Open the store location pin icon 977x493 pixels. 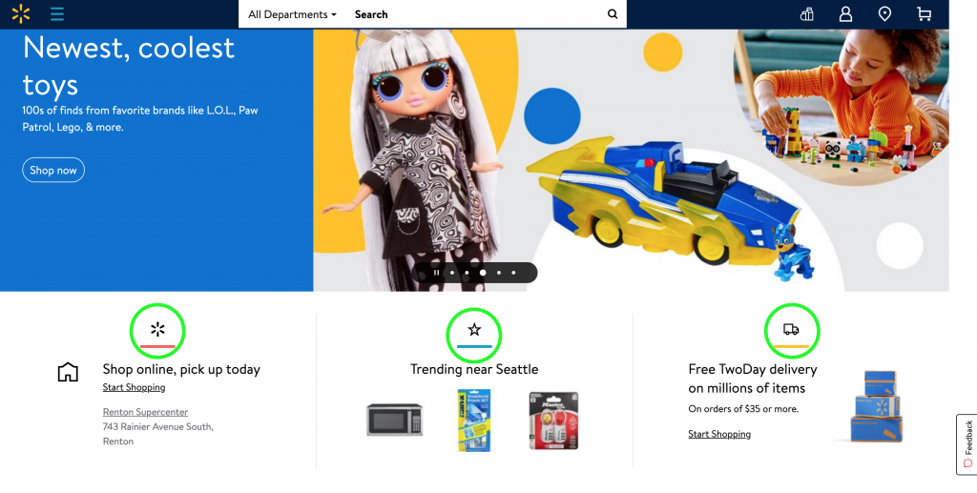pos(884,13)
